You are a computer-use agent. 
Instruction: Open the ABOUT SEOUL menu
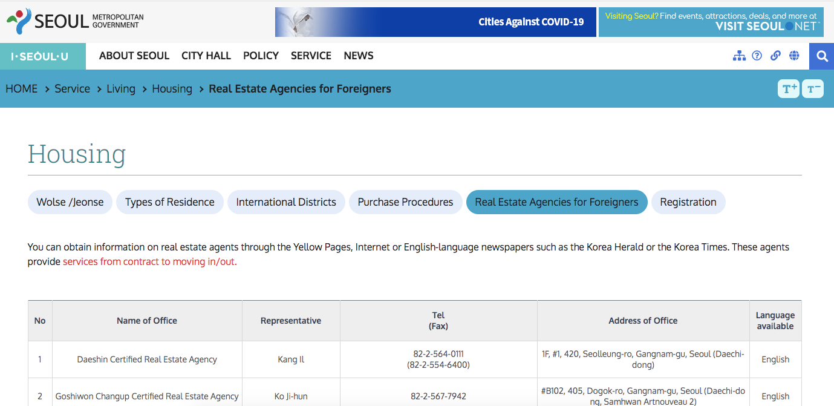coord(134,56)
